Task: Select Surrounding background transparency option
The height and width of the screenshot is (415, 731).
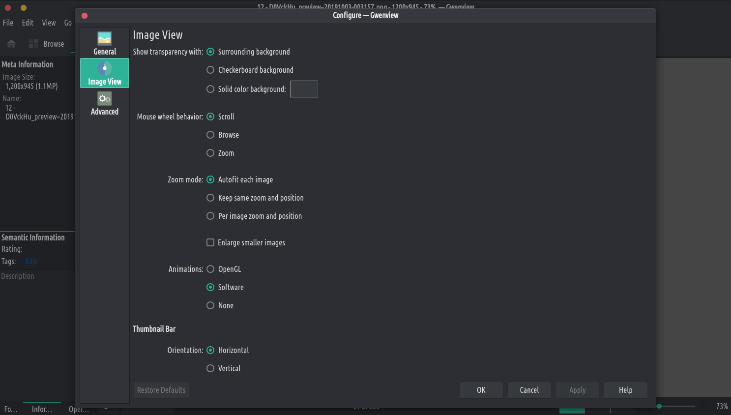Action: [248, 52]
